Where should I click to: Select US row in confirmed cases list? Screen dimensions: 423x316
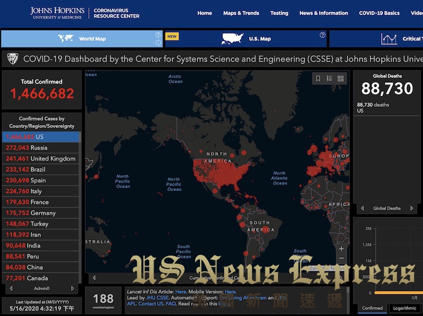pyautogui.click(x=40, y=137)
